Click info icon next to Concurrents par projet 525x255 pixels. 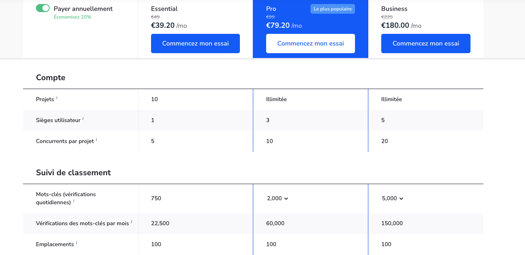97,140
